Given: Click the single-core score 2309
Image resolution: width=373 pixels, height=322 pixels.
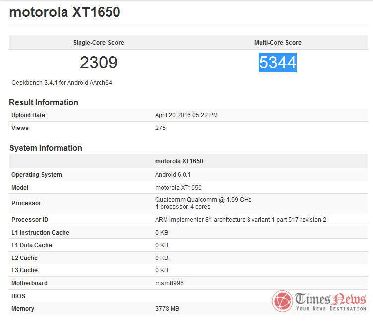Looking at the screenshot, I should point(98,63).
